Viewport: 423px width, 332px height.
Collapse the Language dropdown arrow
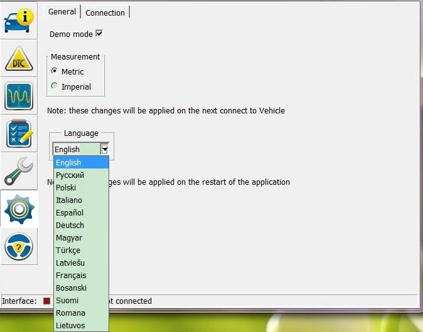[104, 149]
